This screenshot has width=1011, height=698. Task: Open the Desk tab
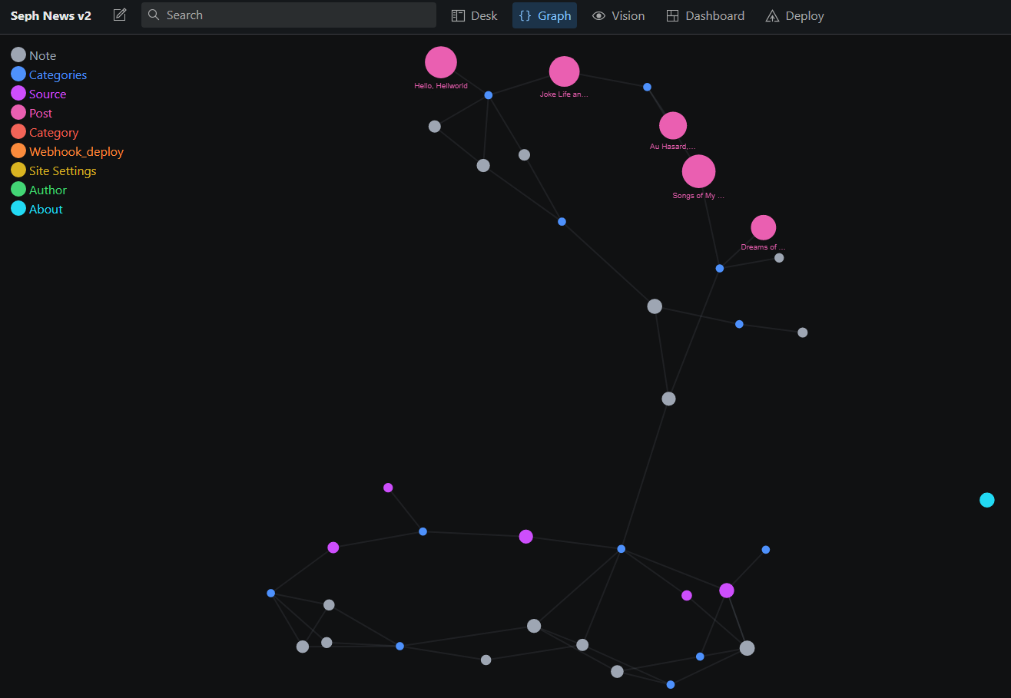pos(475,15)
